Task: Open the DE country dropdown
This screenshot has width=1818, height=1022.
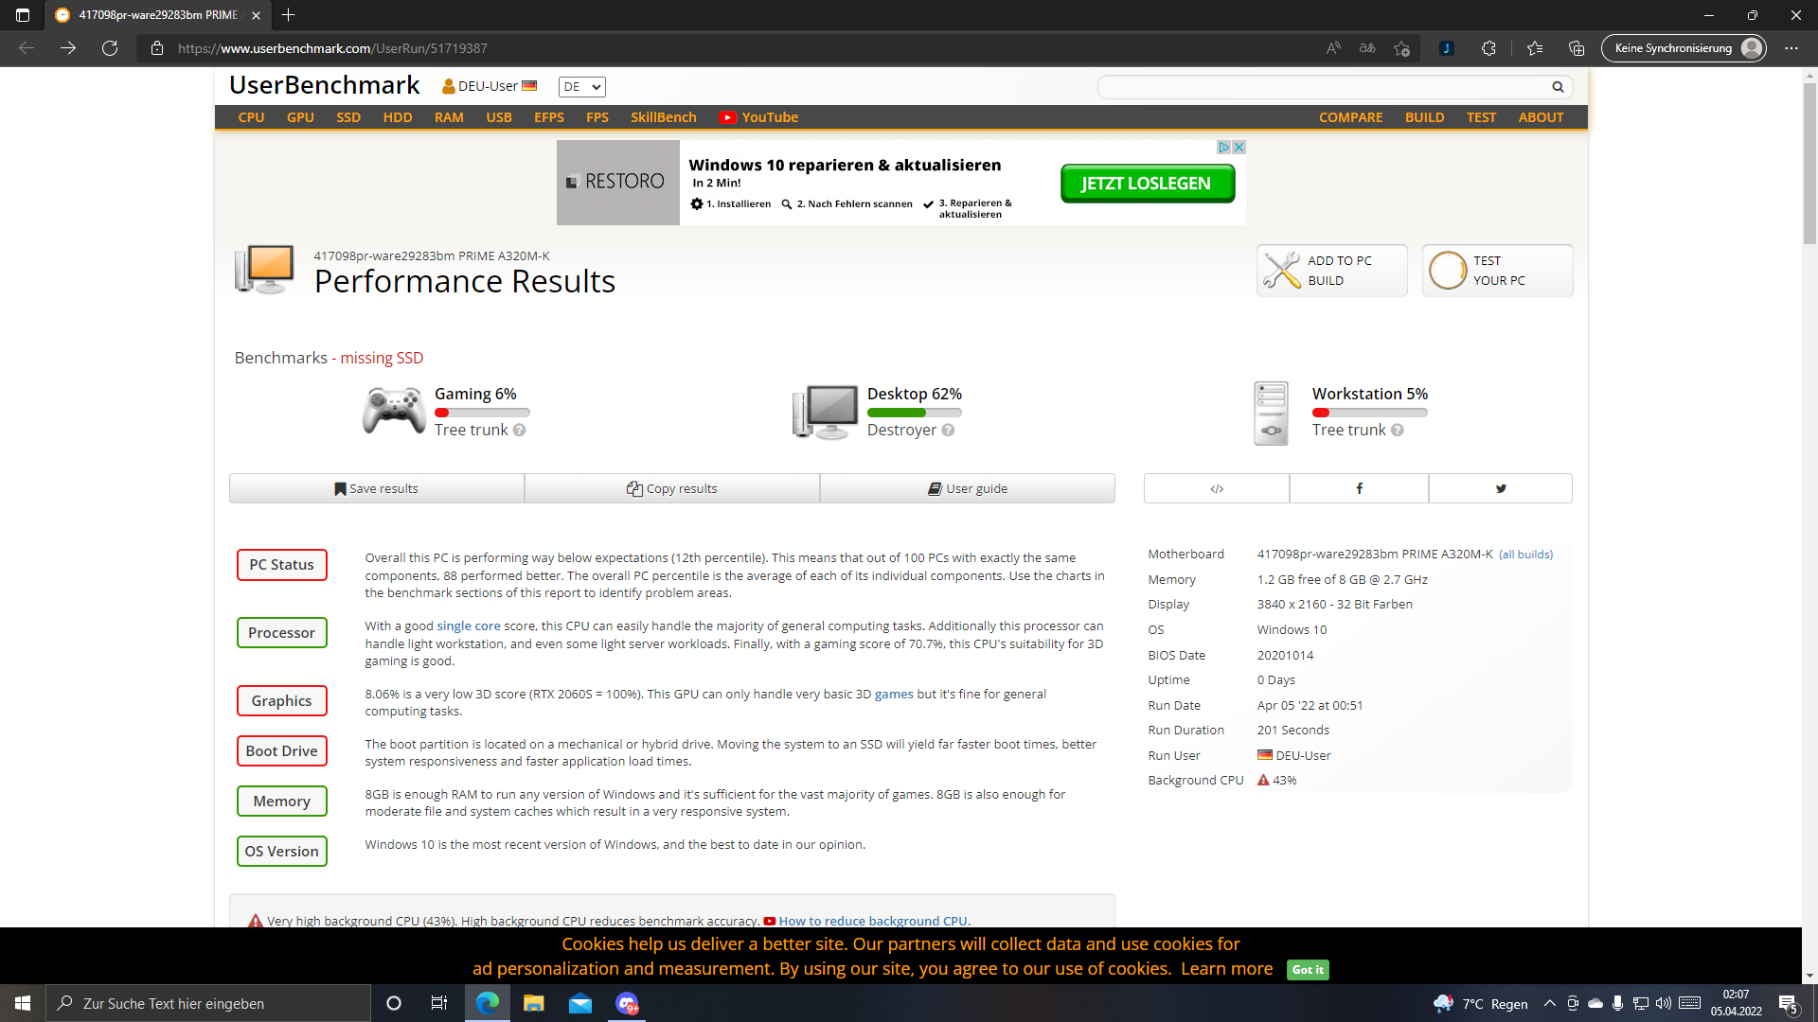Action: [x=581, y=87]
